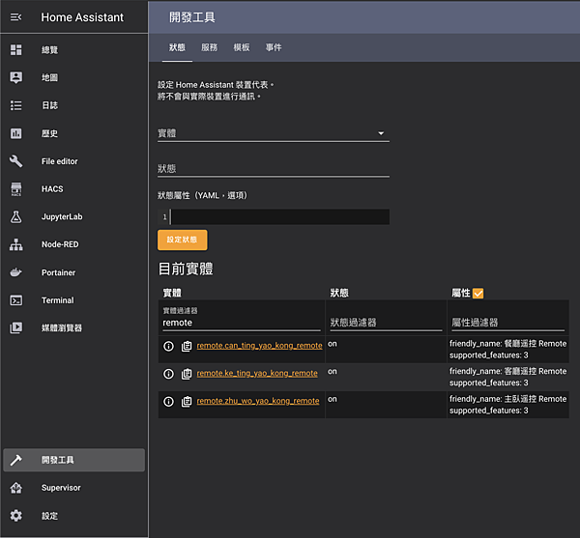The image size is (580, 538).
Task: Collapse the sidebar with the menu icon
Action: pyautogui.click(x=15, y=17)
